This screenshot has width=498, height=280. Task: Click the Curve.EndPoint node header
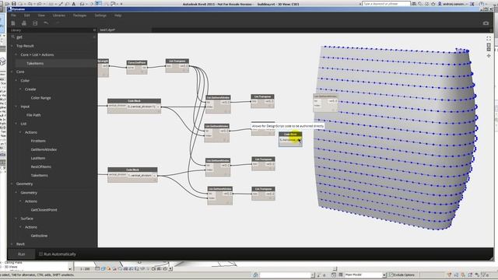(x=137, y=62)
